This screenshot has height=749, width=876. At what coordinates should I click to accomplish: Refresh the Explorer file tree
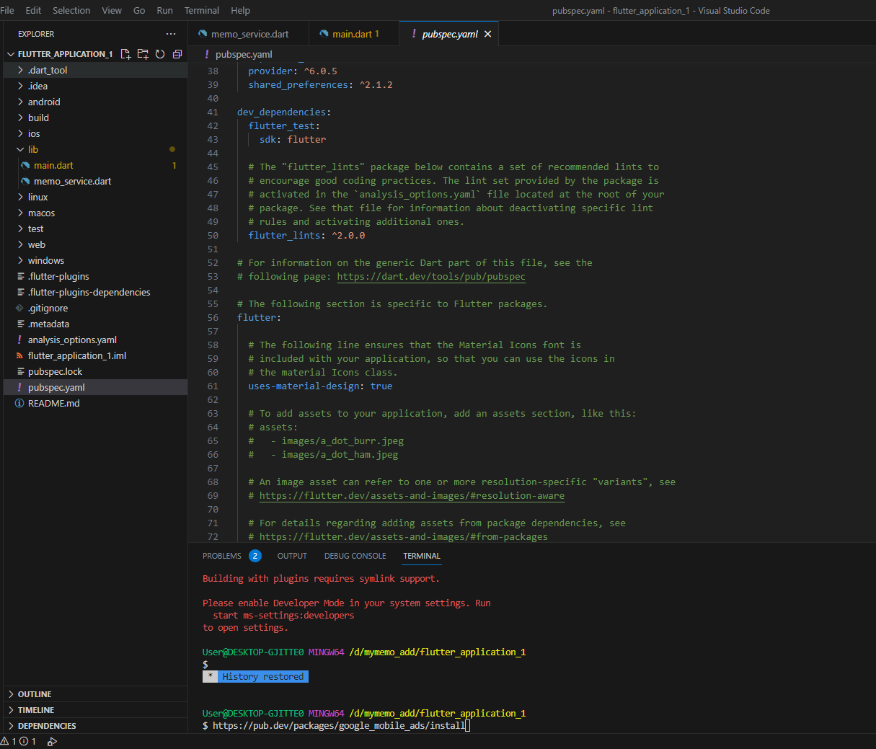point(160,54)
